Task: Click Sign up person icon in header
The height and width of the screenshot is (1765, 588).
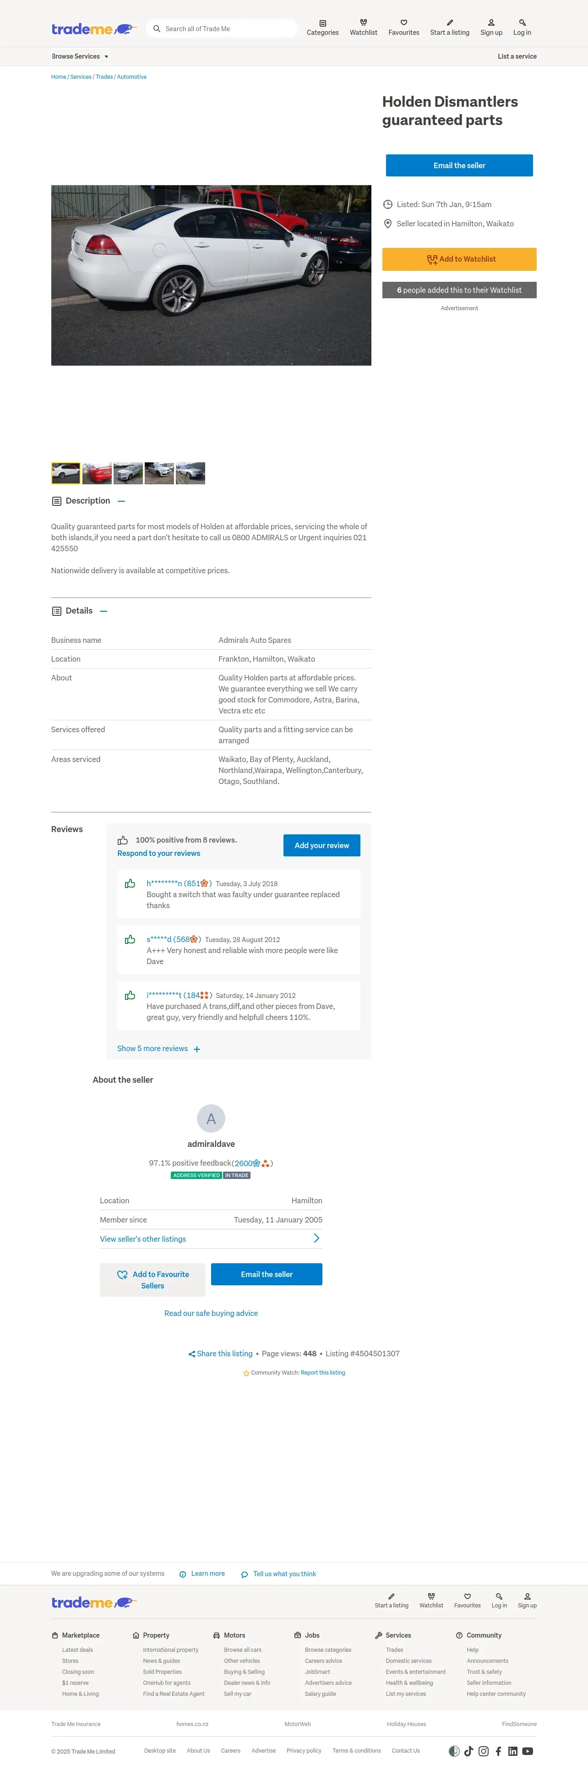Action: pos(491,22)
